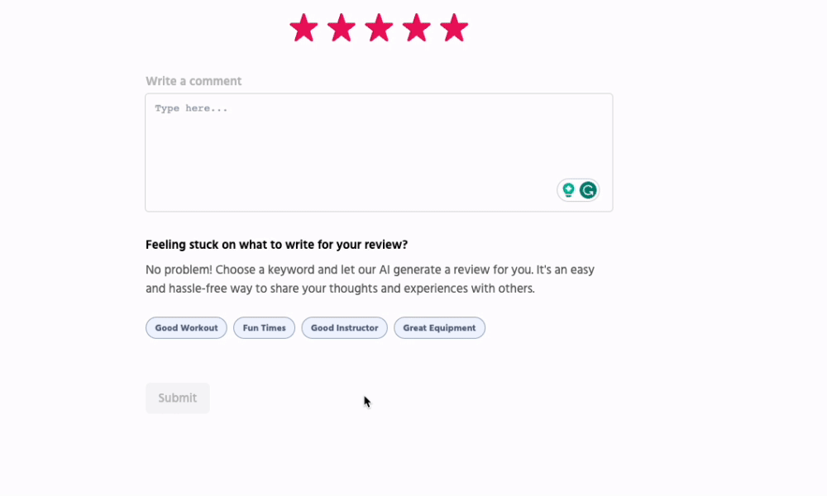Image resolution: width=827 pixels, height=496 pixels.
Task: Select the third rating star
Action: (x=379, y=27)
